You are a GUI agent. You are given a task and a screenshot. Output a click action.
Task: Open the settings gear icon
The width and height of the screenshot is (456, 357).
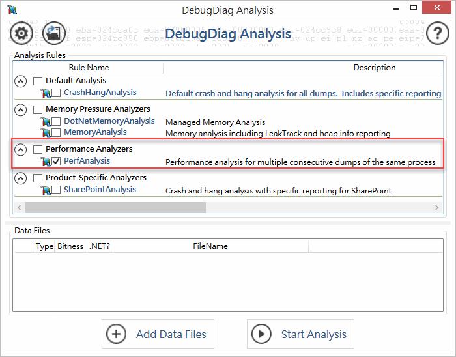click(x=22, y=33)
